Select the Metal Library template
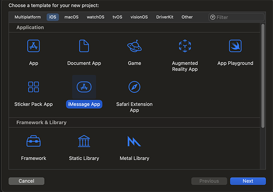This screenshot has height=192, width=273. pyautogui.click(x=134, y=141)
